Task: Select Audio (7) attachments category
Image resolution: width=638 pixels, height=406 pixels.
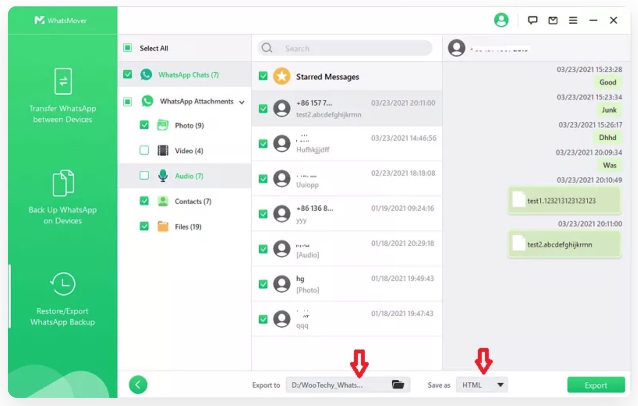Action: [x=185, y=176]
